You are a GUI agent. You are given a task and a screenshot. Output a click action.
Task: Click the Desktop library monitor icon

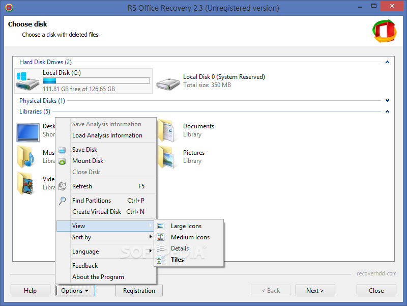[28, 132]
